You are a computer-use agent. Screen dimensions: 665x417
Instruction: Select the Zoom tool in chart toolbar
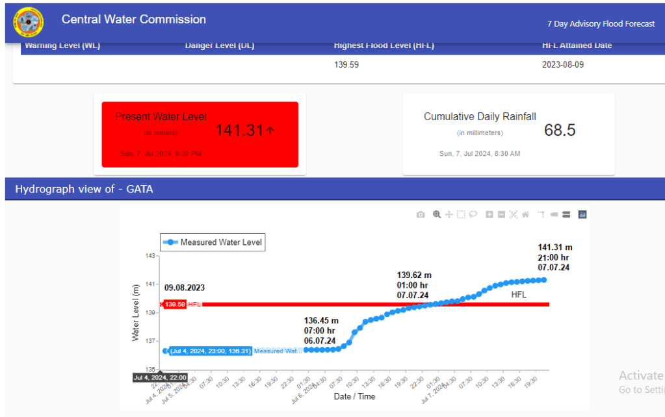(x=437, y=215)
